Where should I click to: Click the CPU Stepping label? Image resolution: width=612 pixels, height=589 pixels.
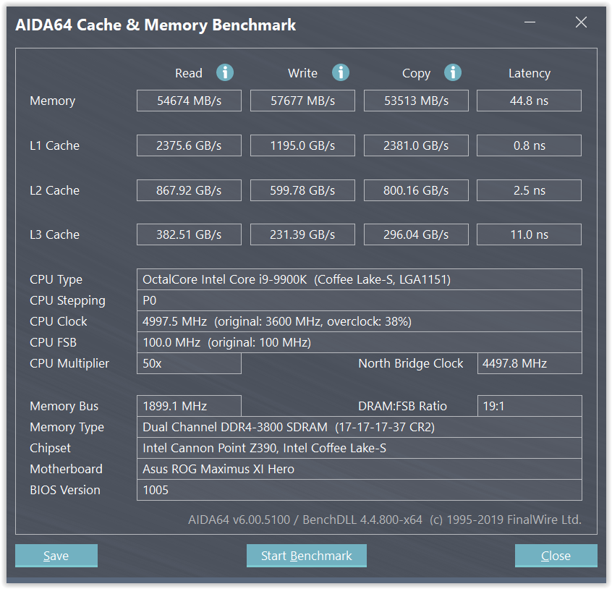click(x=67, y=301)
